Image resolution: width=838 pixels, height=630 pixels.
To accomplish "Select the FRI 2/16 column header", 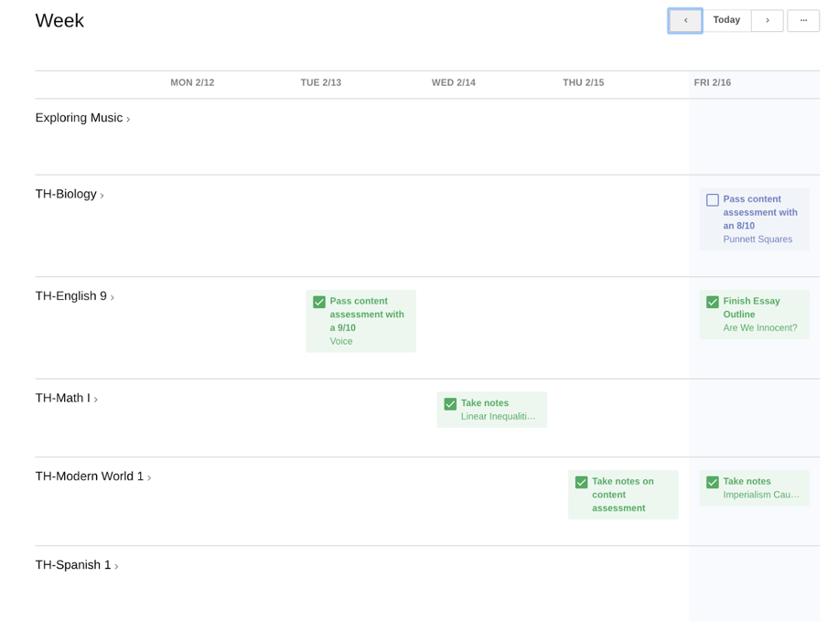I will point(712,82).
